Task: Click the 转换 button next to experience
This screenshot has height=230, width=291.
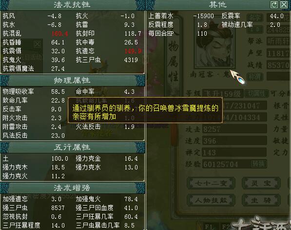Action: coord(258,164)
